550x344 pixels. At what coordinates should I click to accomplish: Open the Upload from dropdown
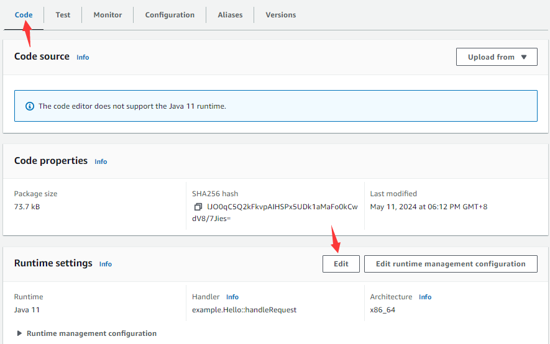[x=497, y=57]
